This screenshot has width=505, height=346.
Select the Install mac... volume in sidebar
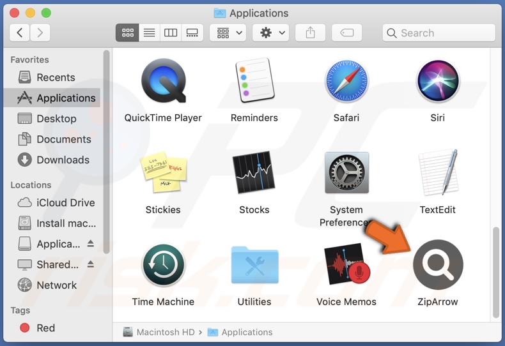click(52, 223)
